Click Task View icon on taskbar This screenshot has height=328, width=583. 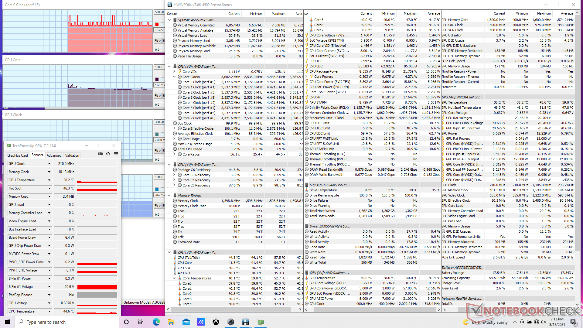tap(141, 322)
